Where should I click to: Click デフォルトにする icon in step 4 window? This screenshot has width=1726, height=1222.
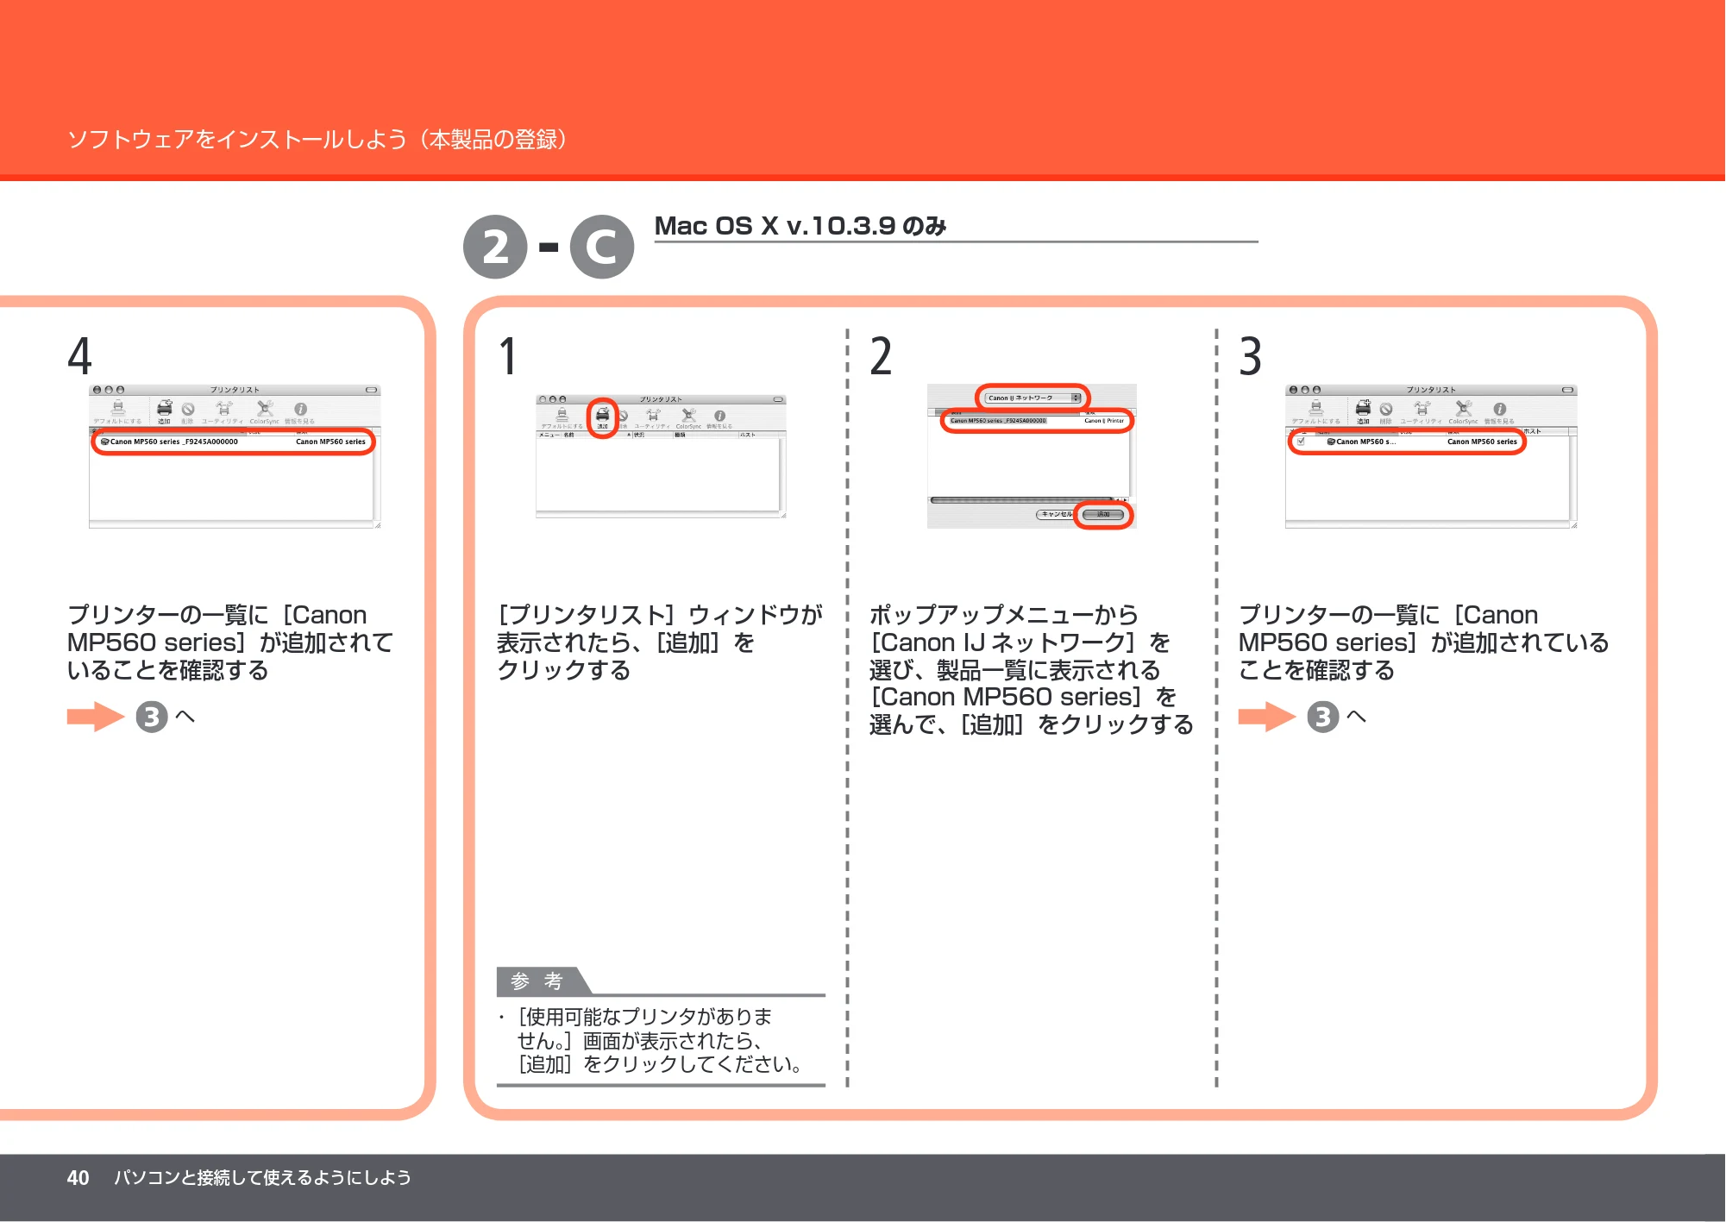click(x=117, y=411)
